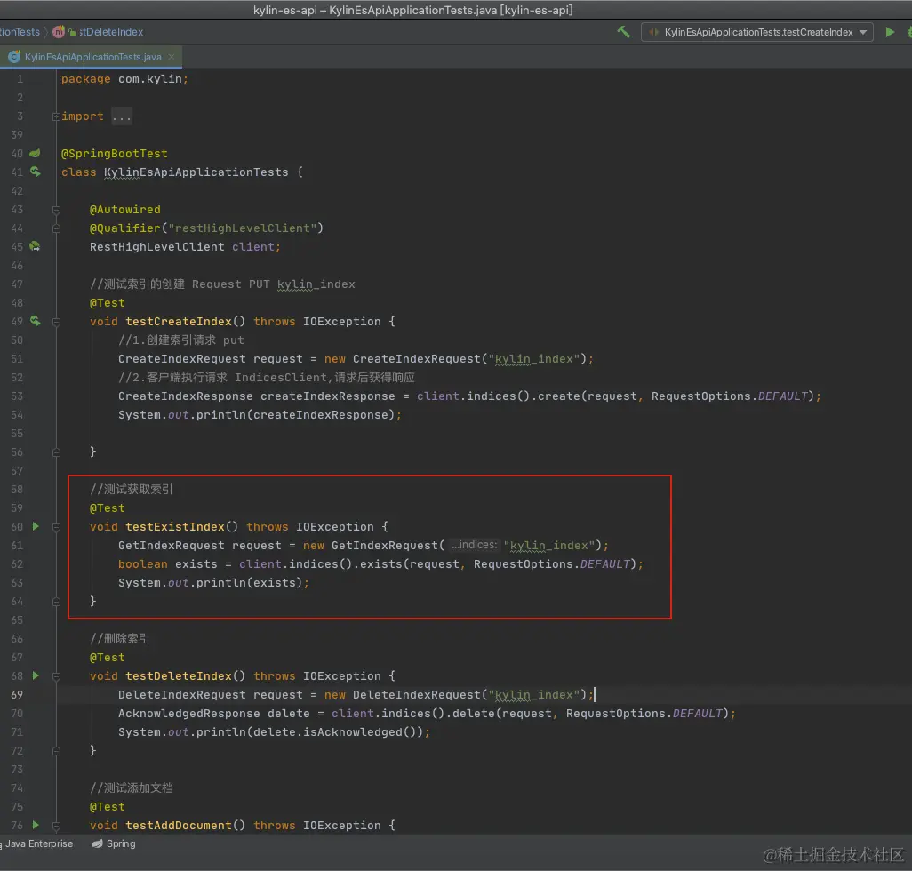This screenshot has height=871, width=912.
Task: Run testDeleteIndex via its gutter play icon
Action: 36,675
